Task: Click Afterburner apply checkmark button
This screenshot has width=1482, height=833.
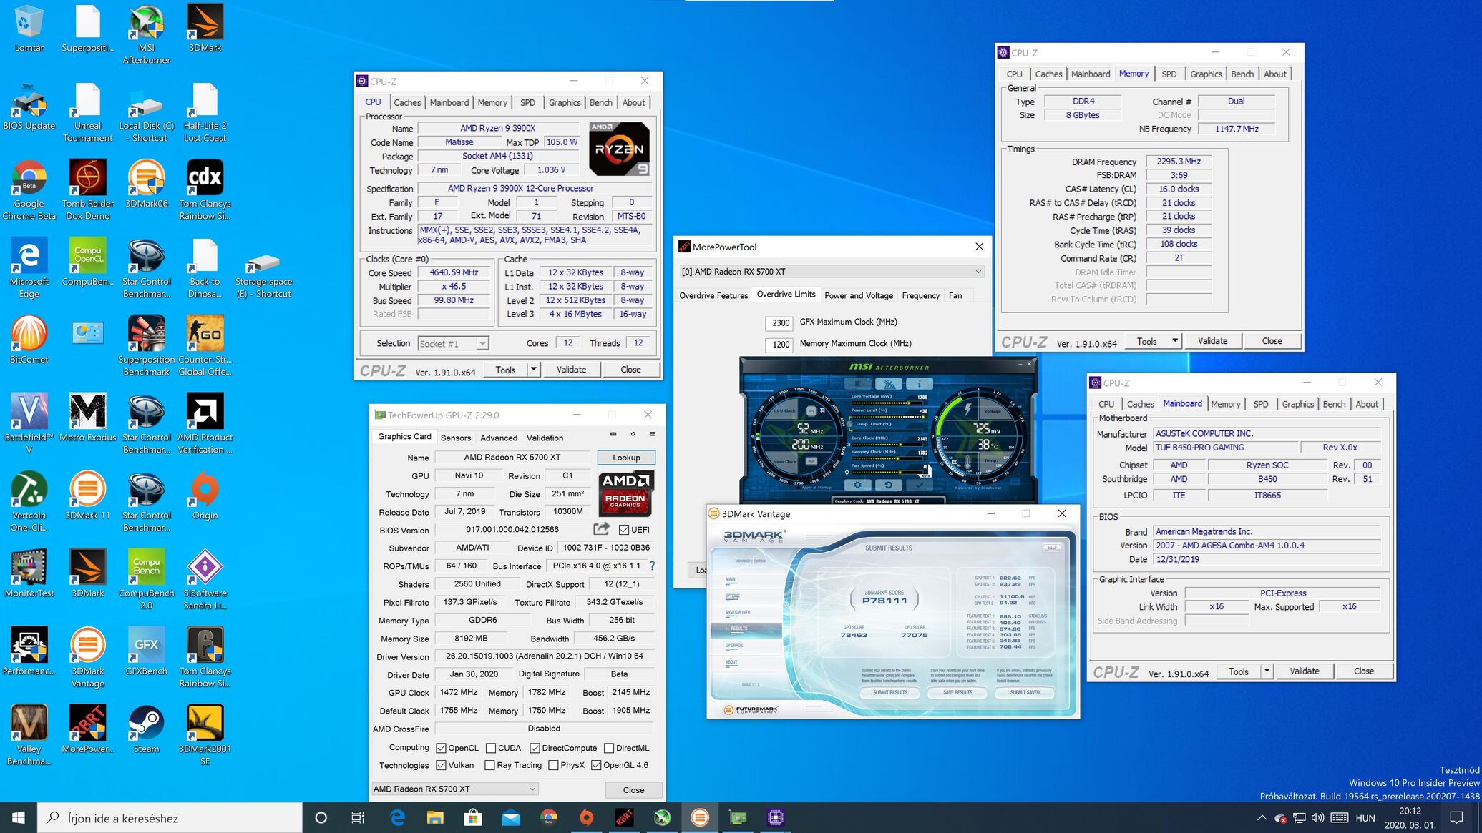Action: 919,485
